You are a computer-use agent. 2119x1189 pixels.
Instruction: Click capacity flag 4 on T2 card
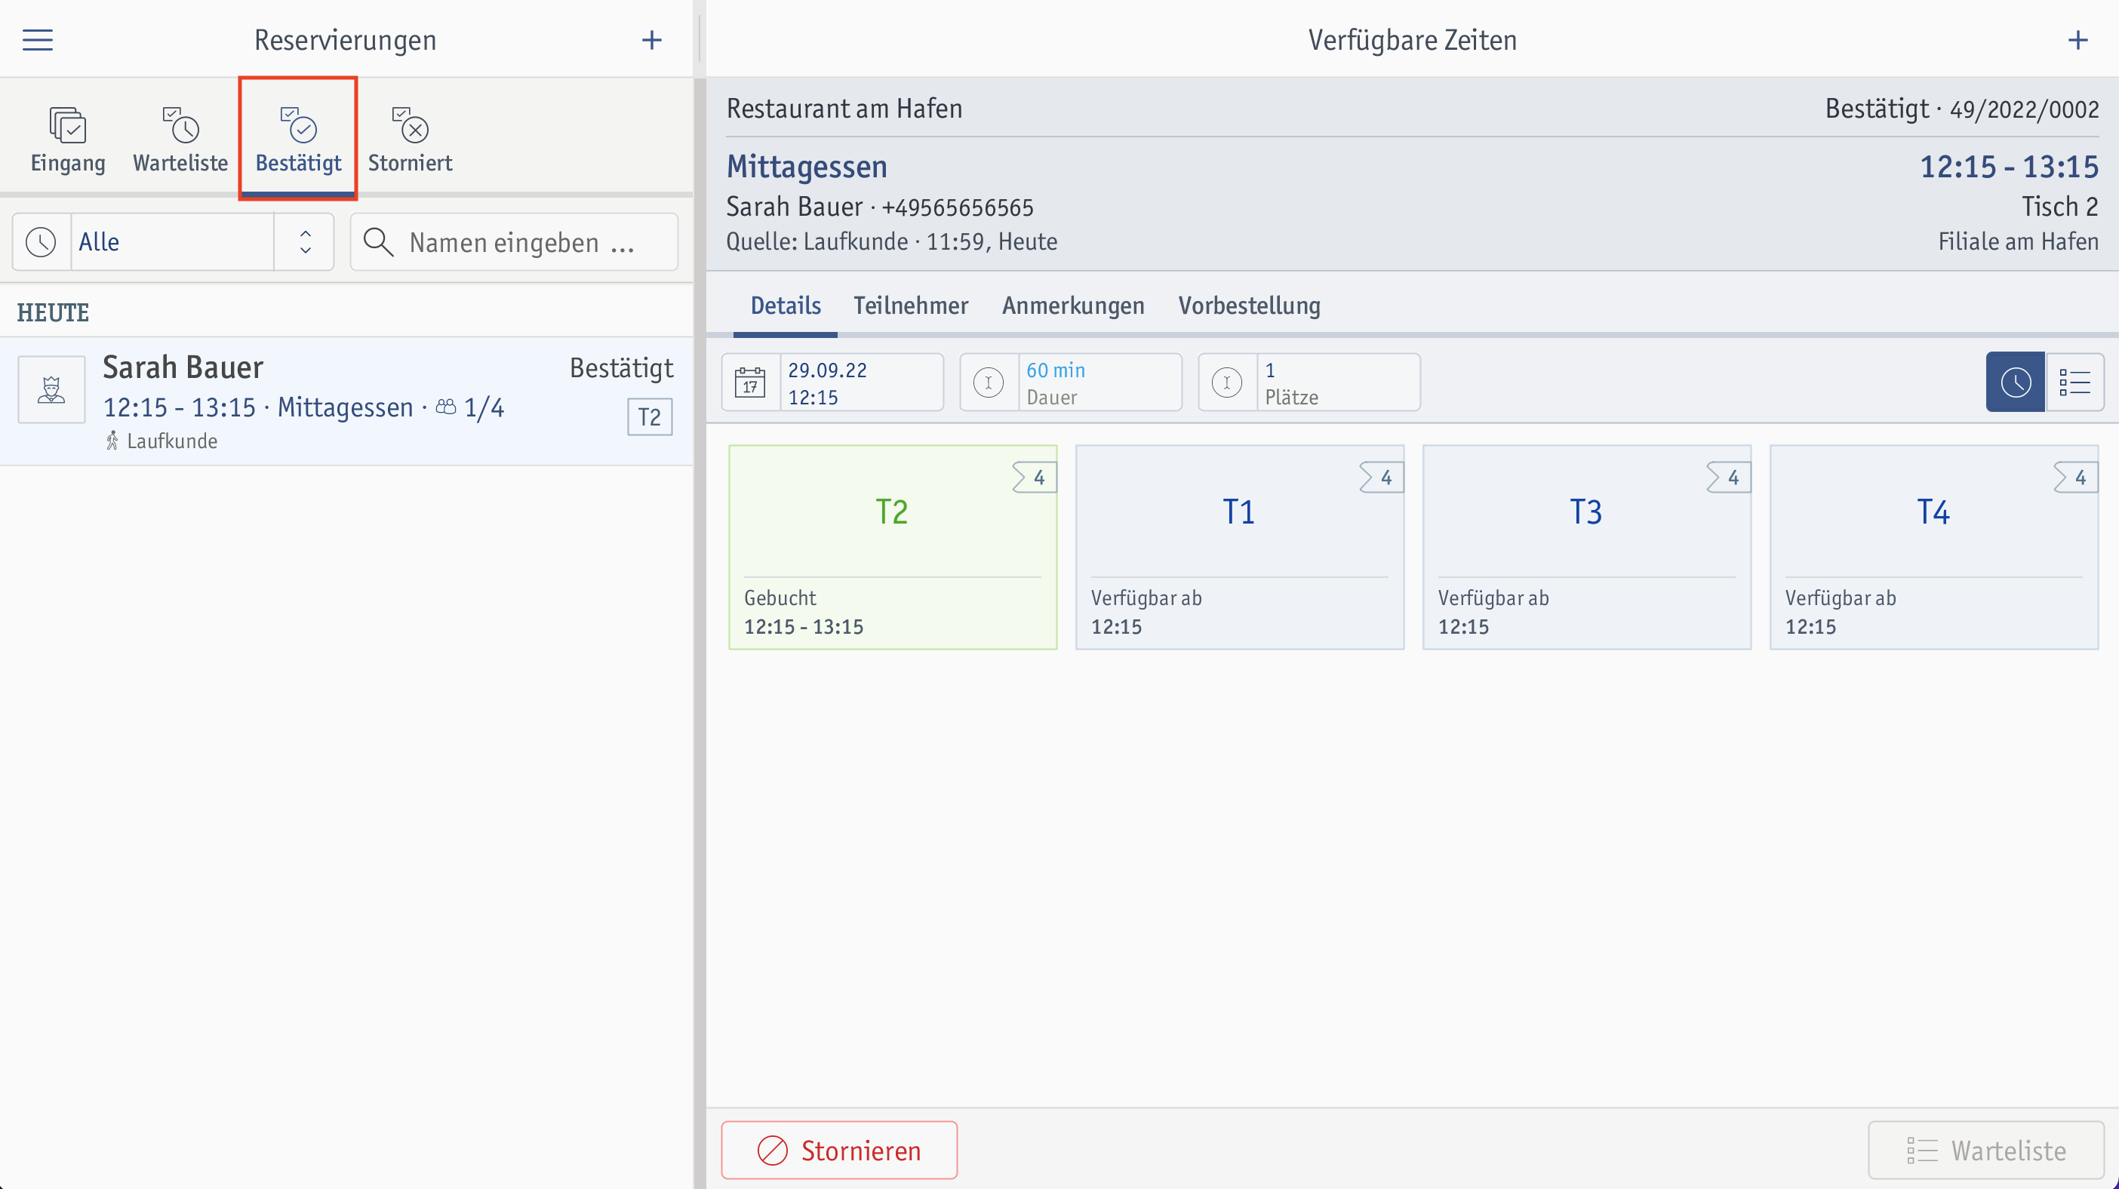point(1034,478)
